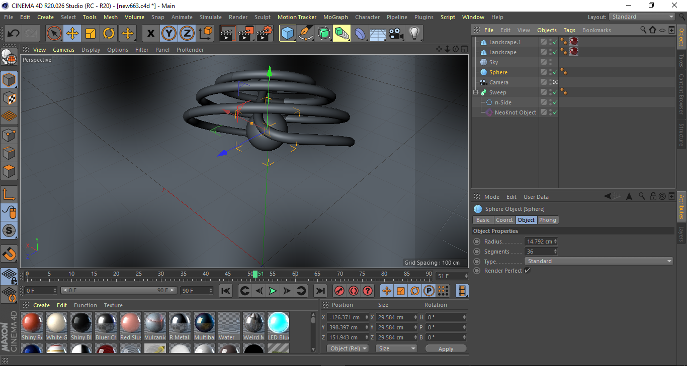687x366 pixels.
Task: Open the Object (Rel) coordinate dropdown
Action: coord(348,348)
